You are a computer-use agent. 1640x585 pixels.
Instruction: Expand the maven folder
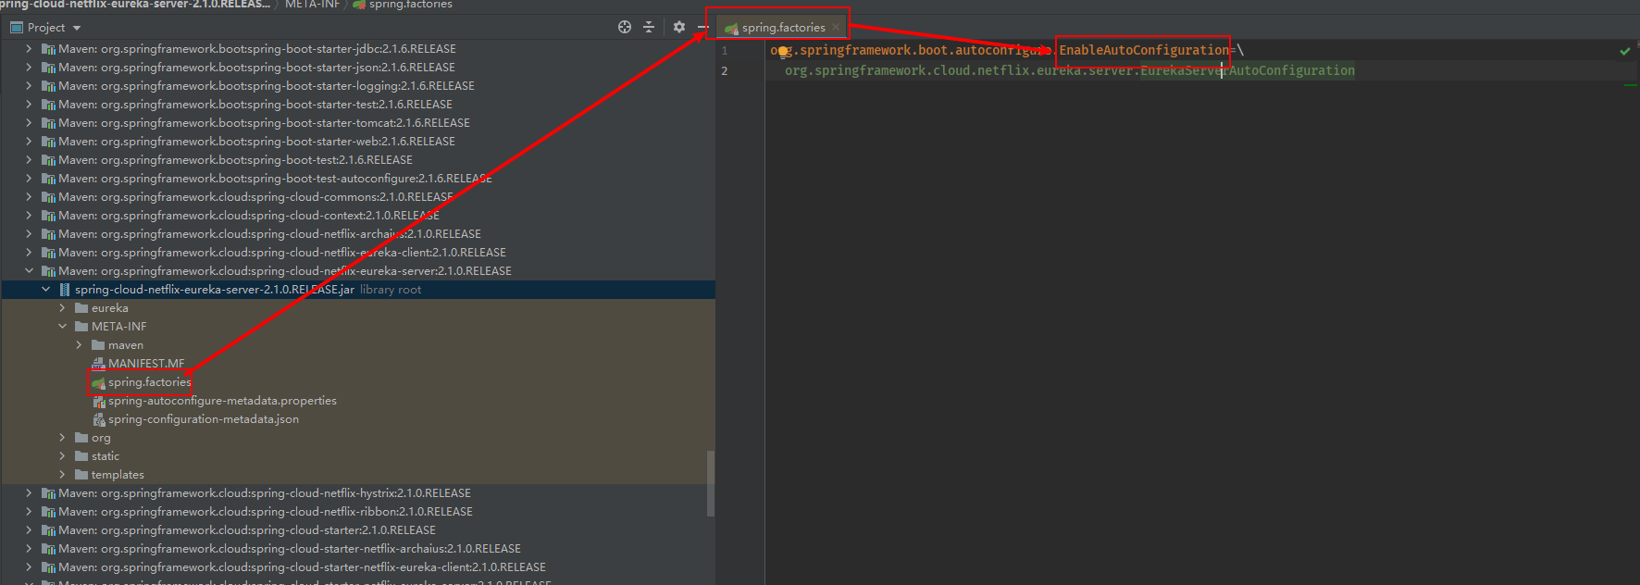(x=79, y=345)
